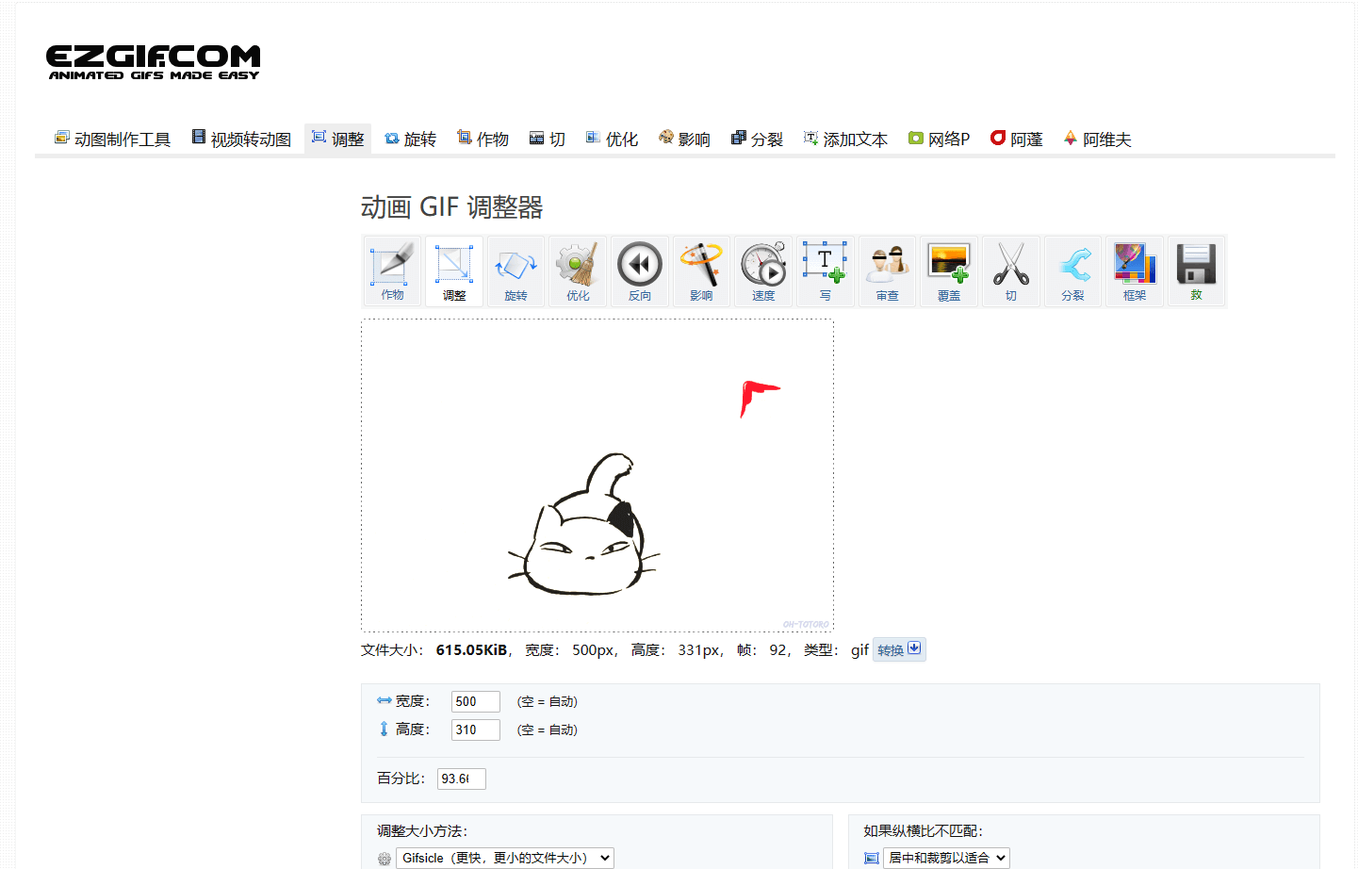Open the 居中和裁剪以适合 aspect ratio dropdown

tap(946, 858)
